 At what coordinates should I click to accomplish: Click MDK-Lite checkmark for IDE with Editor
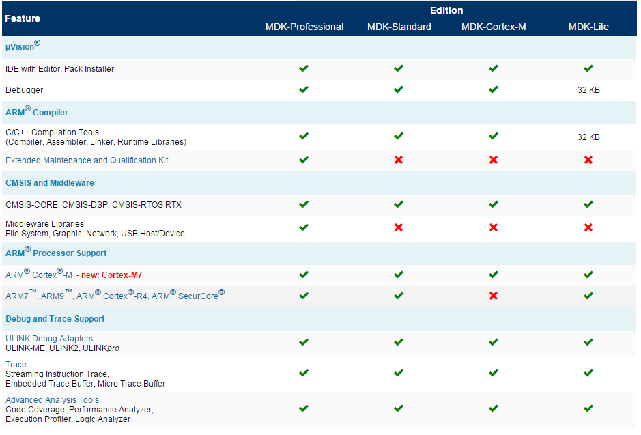click(x=588, y=68)
